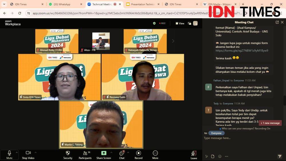Open the Everyone recipient selector
Image resolution: width=286 pixels, height=161 pixels.
(x=216, y=133)
